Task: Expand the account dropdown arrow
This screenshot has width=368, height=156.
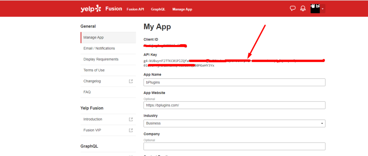Action: tap(323, 9)
